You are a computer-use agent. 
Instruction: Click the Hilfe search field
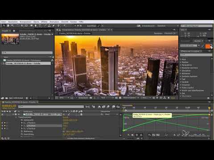point(197,26)
